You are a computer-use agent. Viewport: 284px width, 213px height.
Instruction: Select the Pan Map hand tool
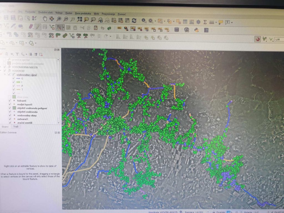click(45, 18)
